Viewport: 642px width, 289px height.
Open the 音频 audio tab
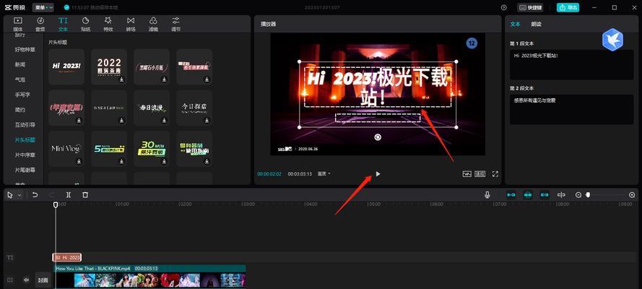click(x=40, y=24)
